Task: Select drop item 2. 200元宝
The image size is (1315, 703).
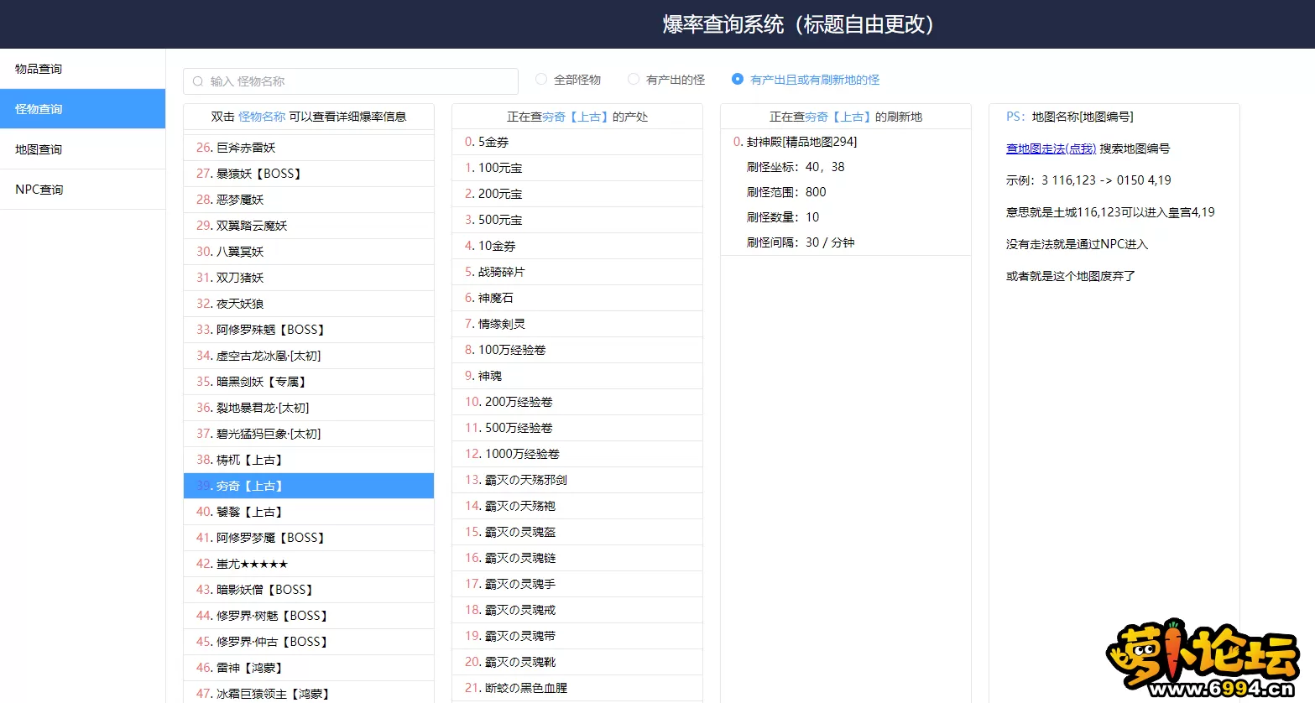Action: point(577,194)
